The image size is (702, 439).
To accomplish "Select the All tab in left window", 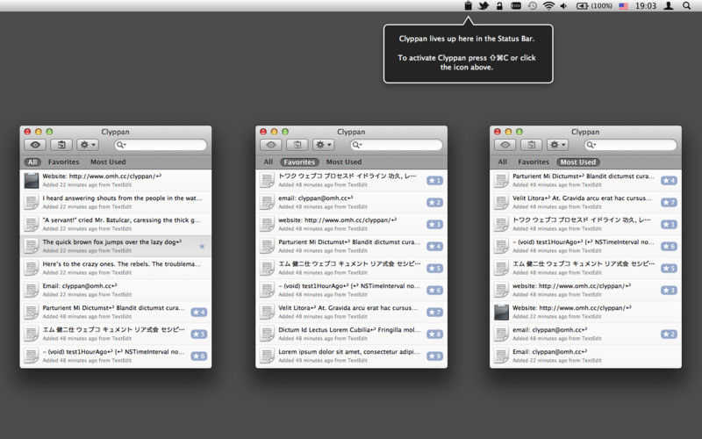I will (x=32, y=162).
